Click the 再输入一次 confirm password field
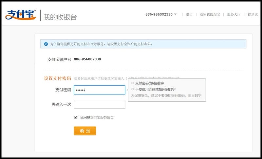 click(100, 105)
